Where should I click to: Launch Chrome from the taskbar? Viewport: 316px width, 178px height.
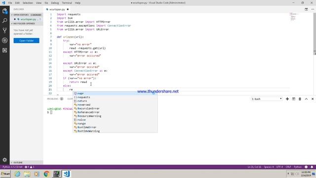click(x=46, y=174)
